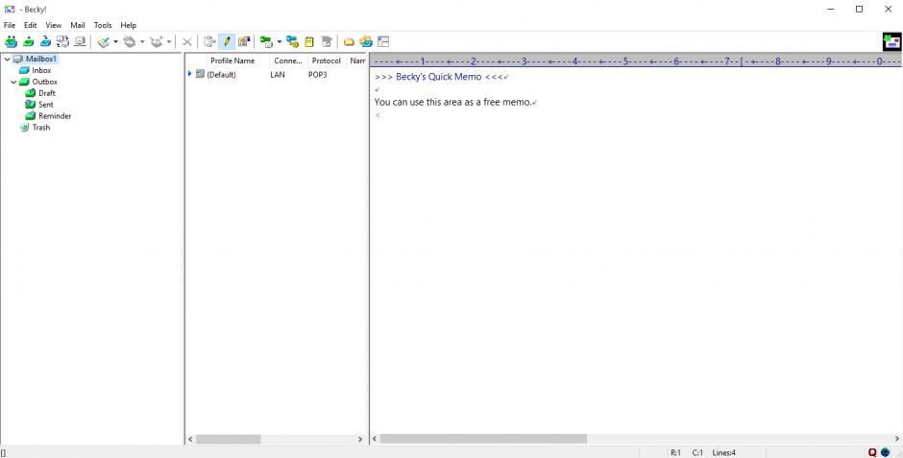This screenshot has height=458, width=903.
Task: Click the single computer monitor toolbar icon
Action: [80, 41]
